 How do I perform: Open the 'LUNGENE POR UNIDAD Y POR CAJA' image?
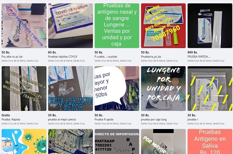pyautogui.click(x=163, y=89)
